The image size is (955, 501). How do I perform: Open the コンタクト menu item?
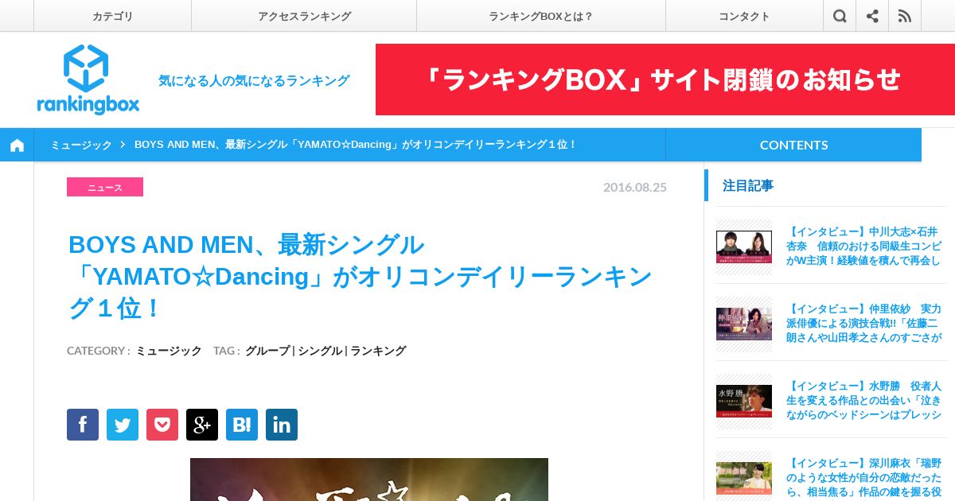point(744,16)
